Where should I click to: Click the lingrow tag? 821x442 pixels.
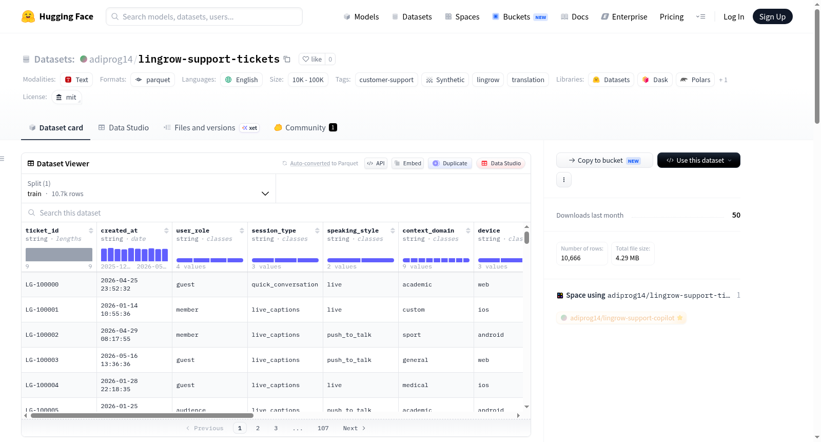pos(488,80)
